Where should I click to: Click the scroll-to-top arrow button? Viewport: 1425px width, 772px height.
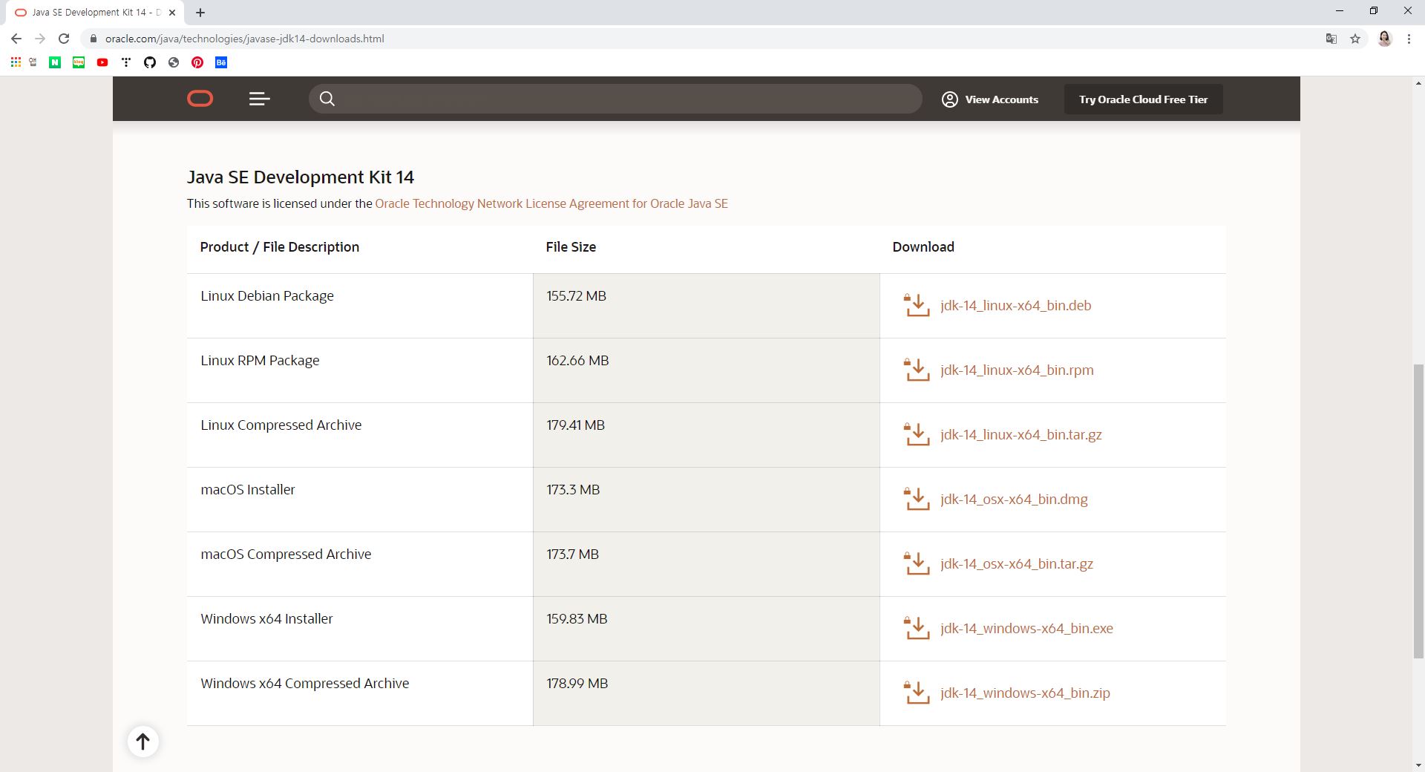tap(143, 742)
